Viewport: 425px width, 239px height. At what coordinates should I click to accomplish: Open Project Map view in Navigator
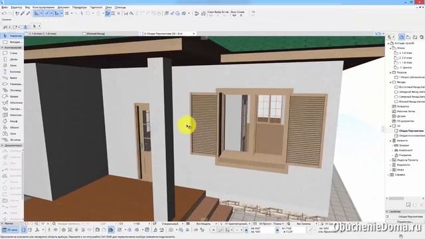pyautogui.click(x=402, y=37)
